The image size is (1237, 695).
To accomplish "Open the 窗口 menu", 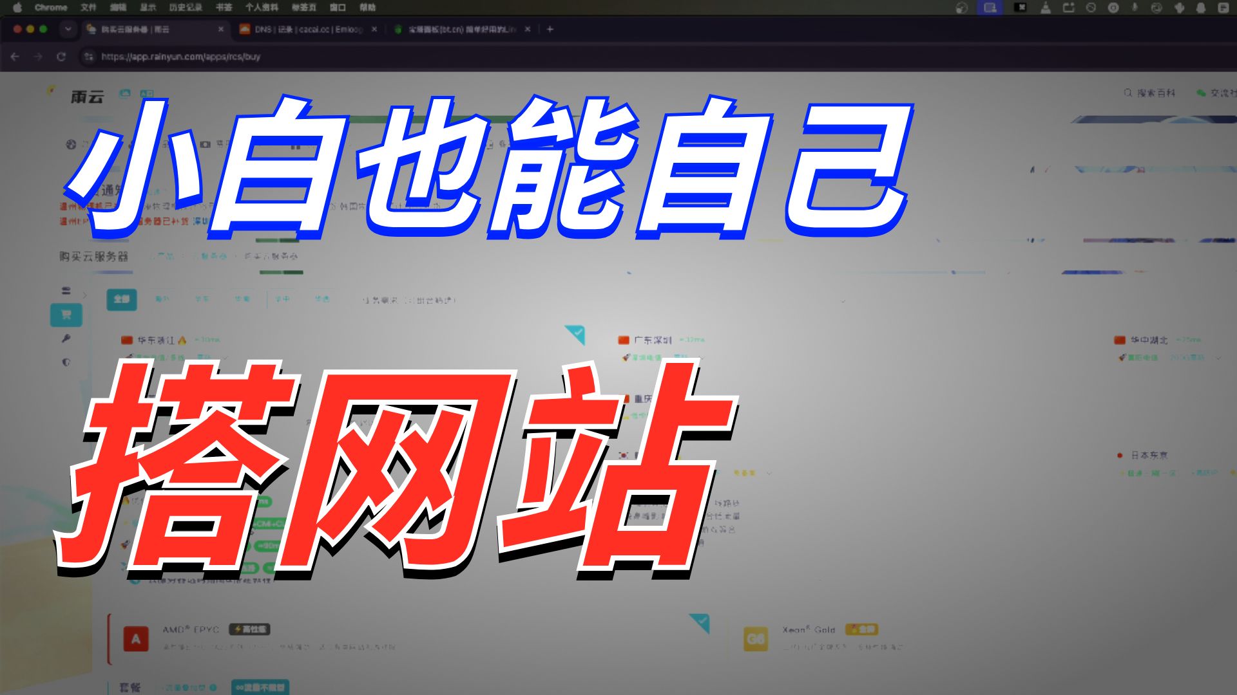I will coord(338,8).
